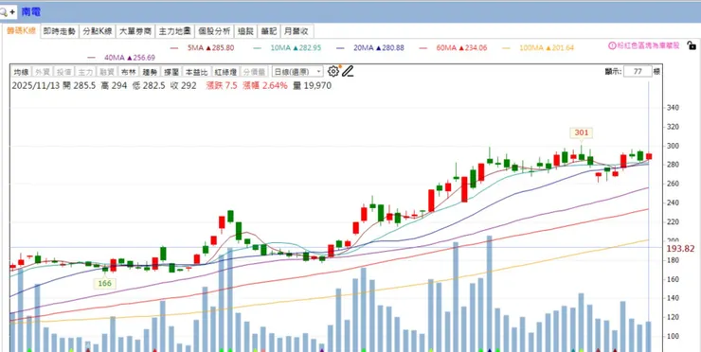
Task: Click the 南電 stock name title
Action: (31, 12)
